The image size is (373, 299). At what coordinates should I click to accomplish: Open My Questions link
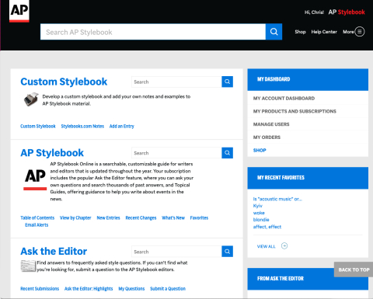pos(131,288)
